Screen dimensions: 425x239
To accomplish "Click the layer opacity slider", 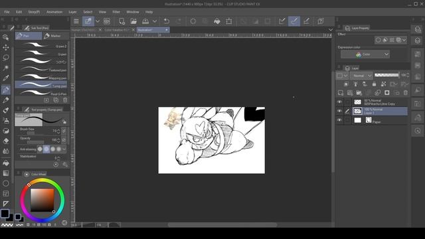I will (x=386, y=75).
